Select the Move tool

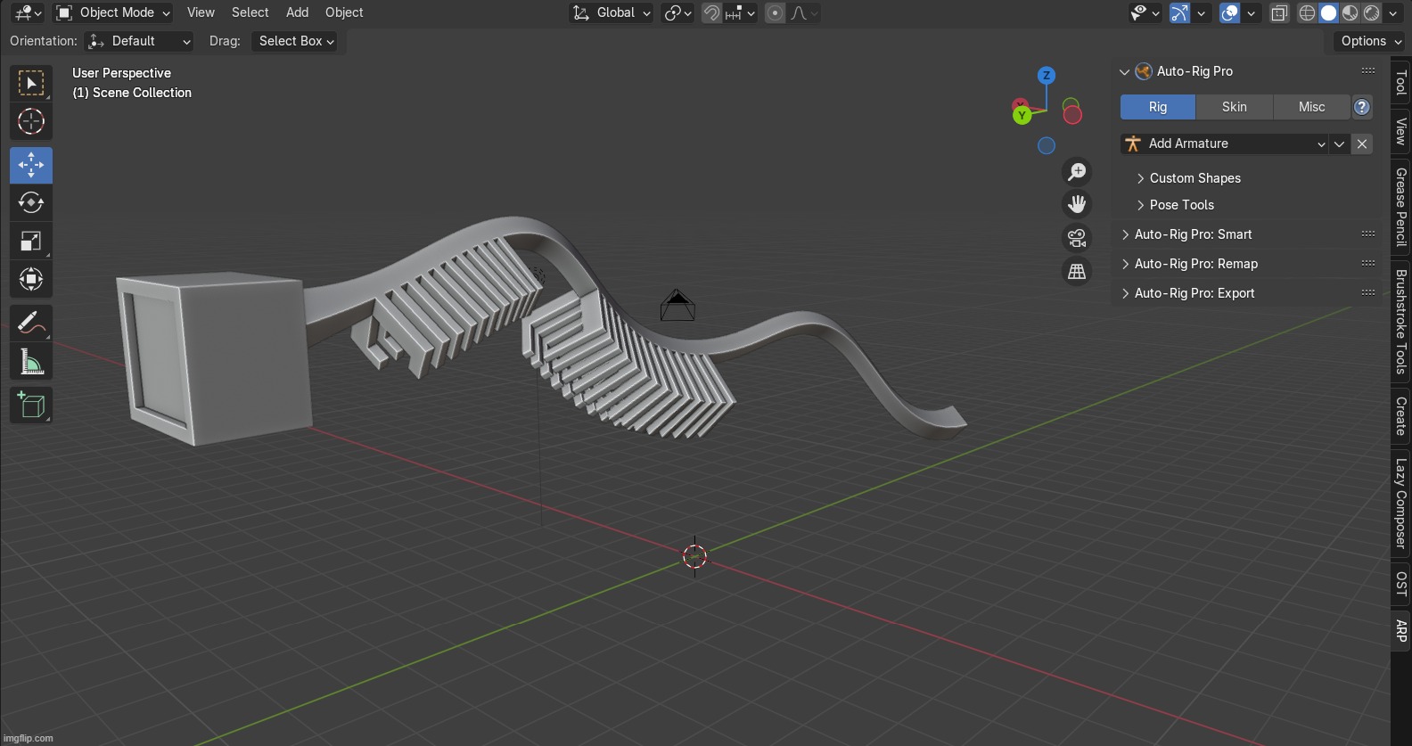[x=31, y=165]
